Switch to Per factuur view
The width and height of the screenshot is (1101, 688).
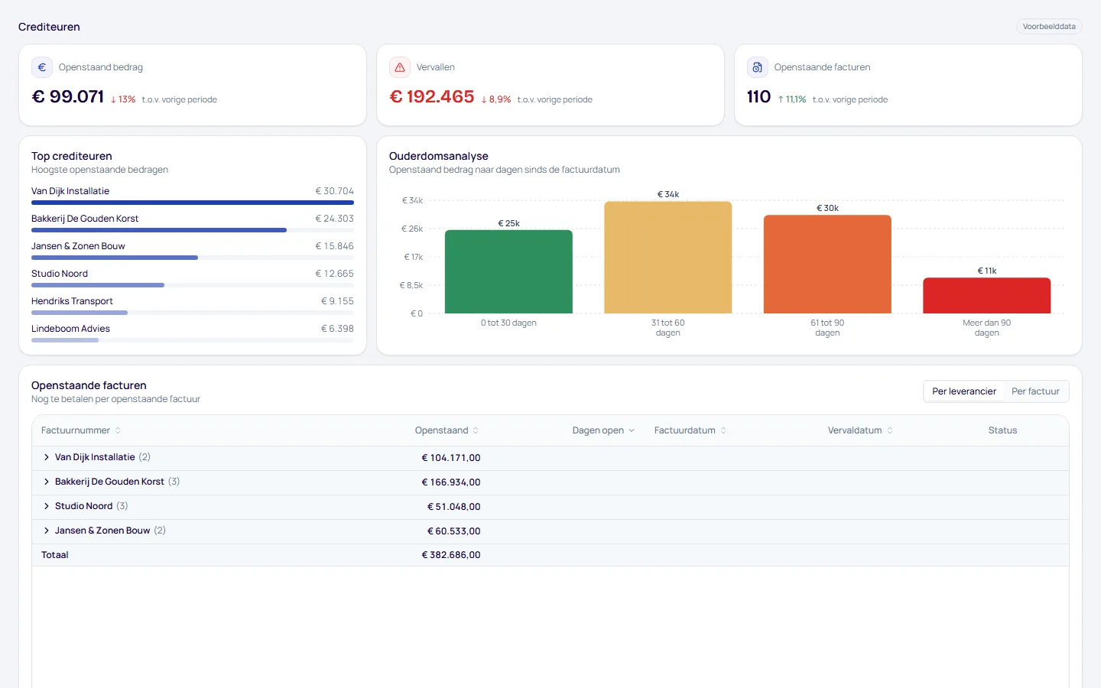1035,391
